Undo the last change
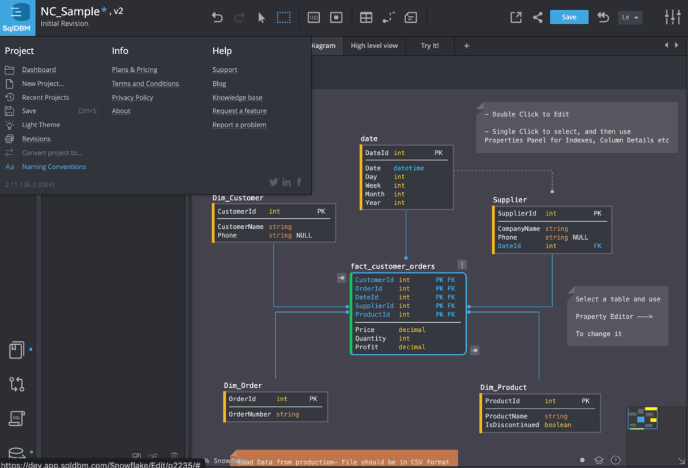 tap(217, 17)
